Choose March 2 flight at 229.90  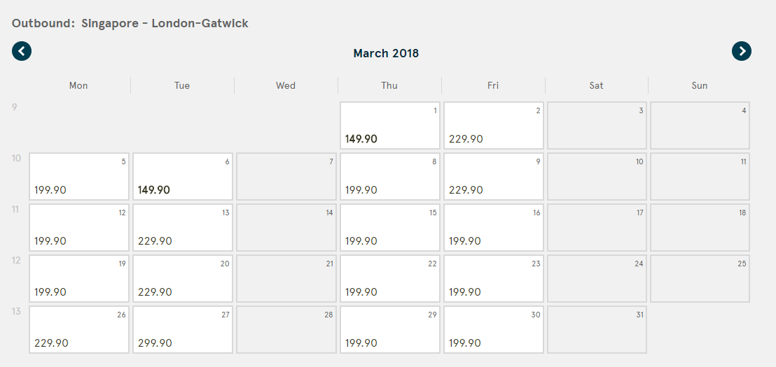click(494, 125)
